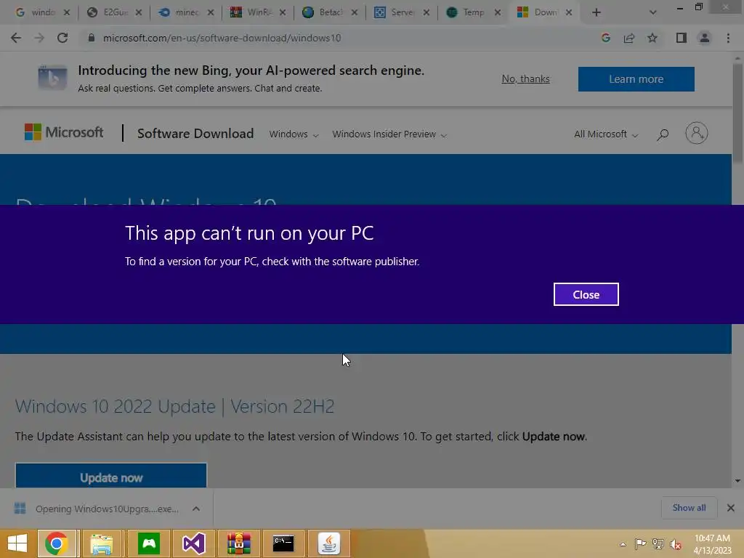The width and height of the screenshot is (744, 558).
Task: Show hidden system tray icons
Action: (623, 543)
